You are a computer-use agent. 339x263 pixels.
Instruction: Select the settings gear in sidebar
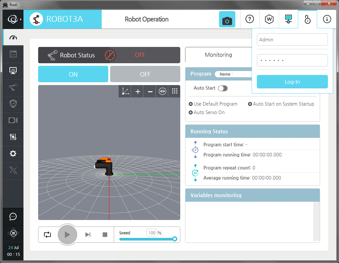pos(13,153)
